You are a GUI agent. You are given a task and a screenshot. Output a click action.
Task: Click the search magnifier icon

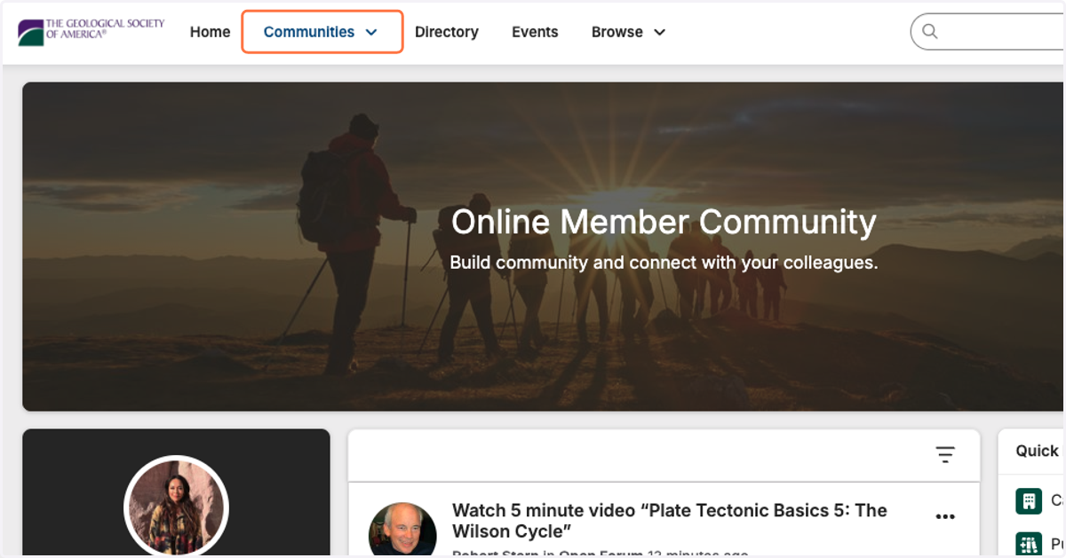tap(930, 32)
